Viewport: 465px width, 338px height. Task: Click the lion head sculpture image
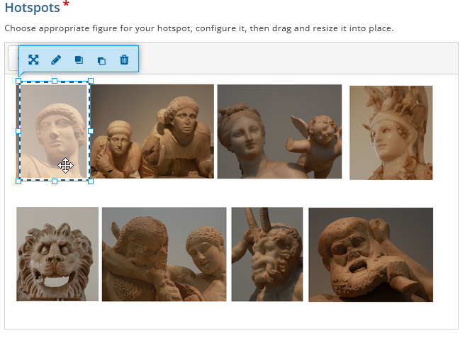tap(57, 254)
